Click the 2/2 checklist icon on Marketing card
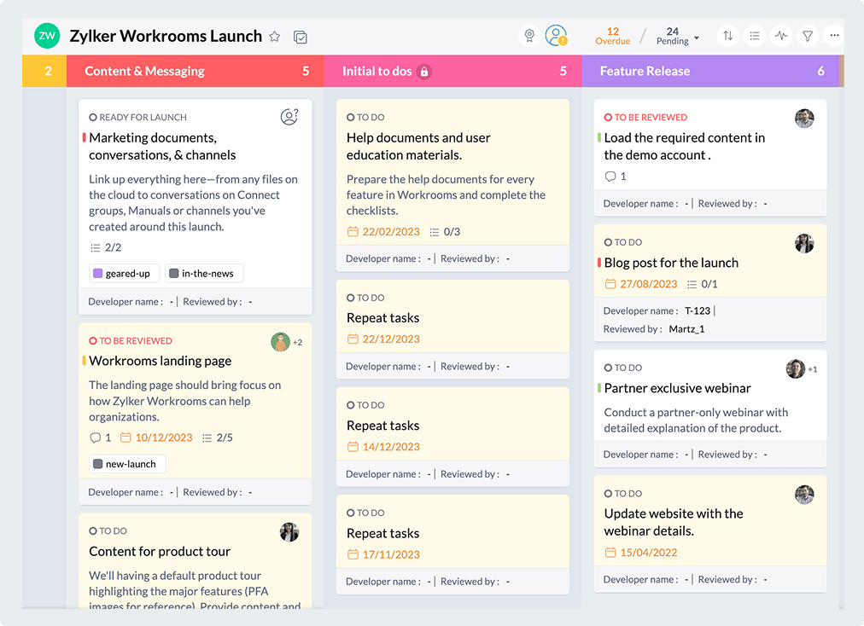This screenshot has height=626, width=864. (96, 248)
